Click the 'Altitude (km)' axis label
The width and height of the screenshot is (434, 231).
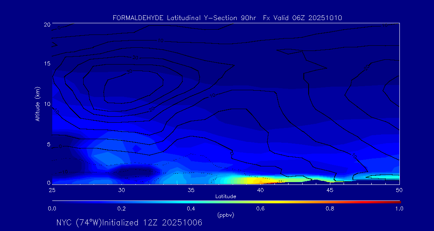tap(37, 103)
